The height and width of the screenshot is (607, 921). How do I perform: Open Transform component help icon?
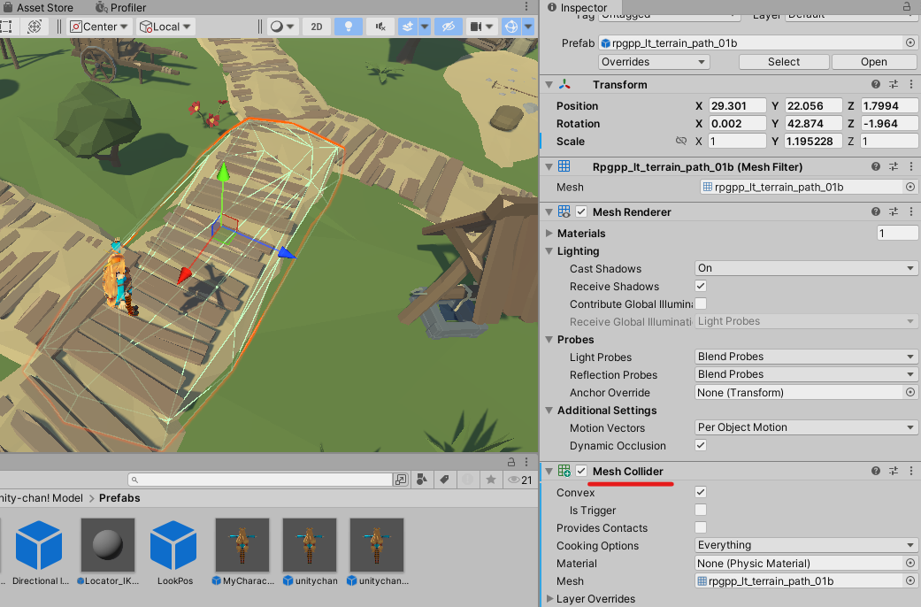tap(876, 85)
